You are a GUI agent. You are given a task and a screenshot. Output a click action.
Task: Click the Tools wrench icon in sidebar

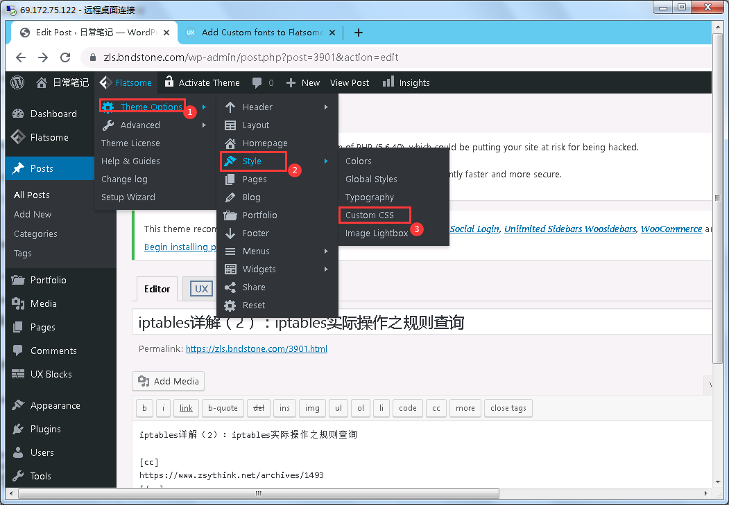click(x=18, y=476)
